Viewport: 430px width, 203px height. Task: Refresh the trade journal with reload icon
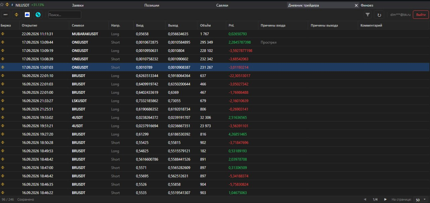379,15
